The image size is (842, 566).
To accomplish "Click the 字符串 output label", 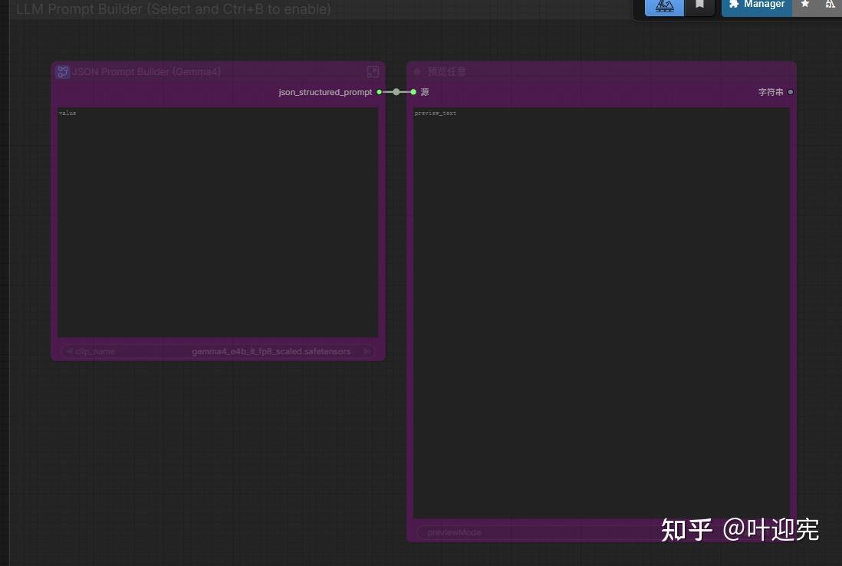I will click(x=771, y=92).
